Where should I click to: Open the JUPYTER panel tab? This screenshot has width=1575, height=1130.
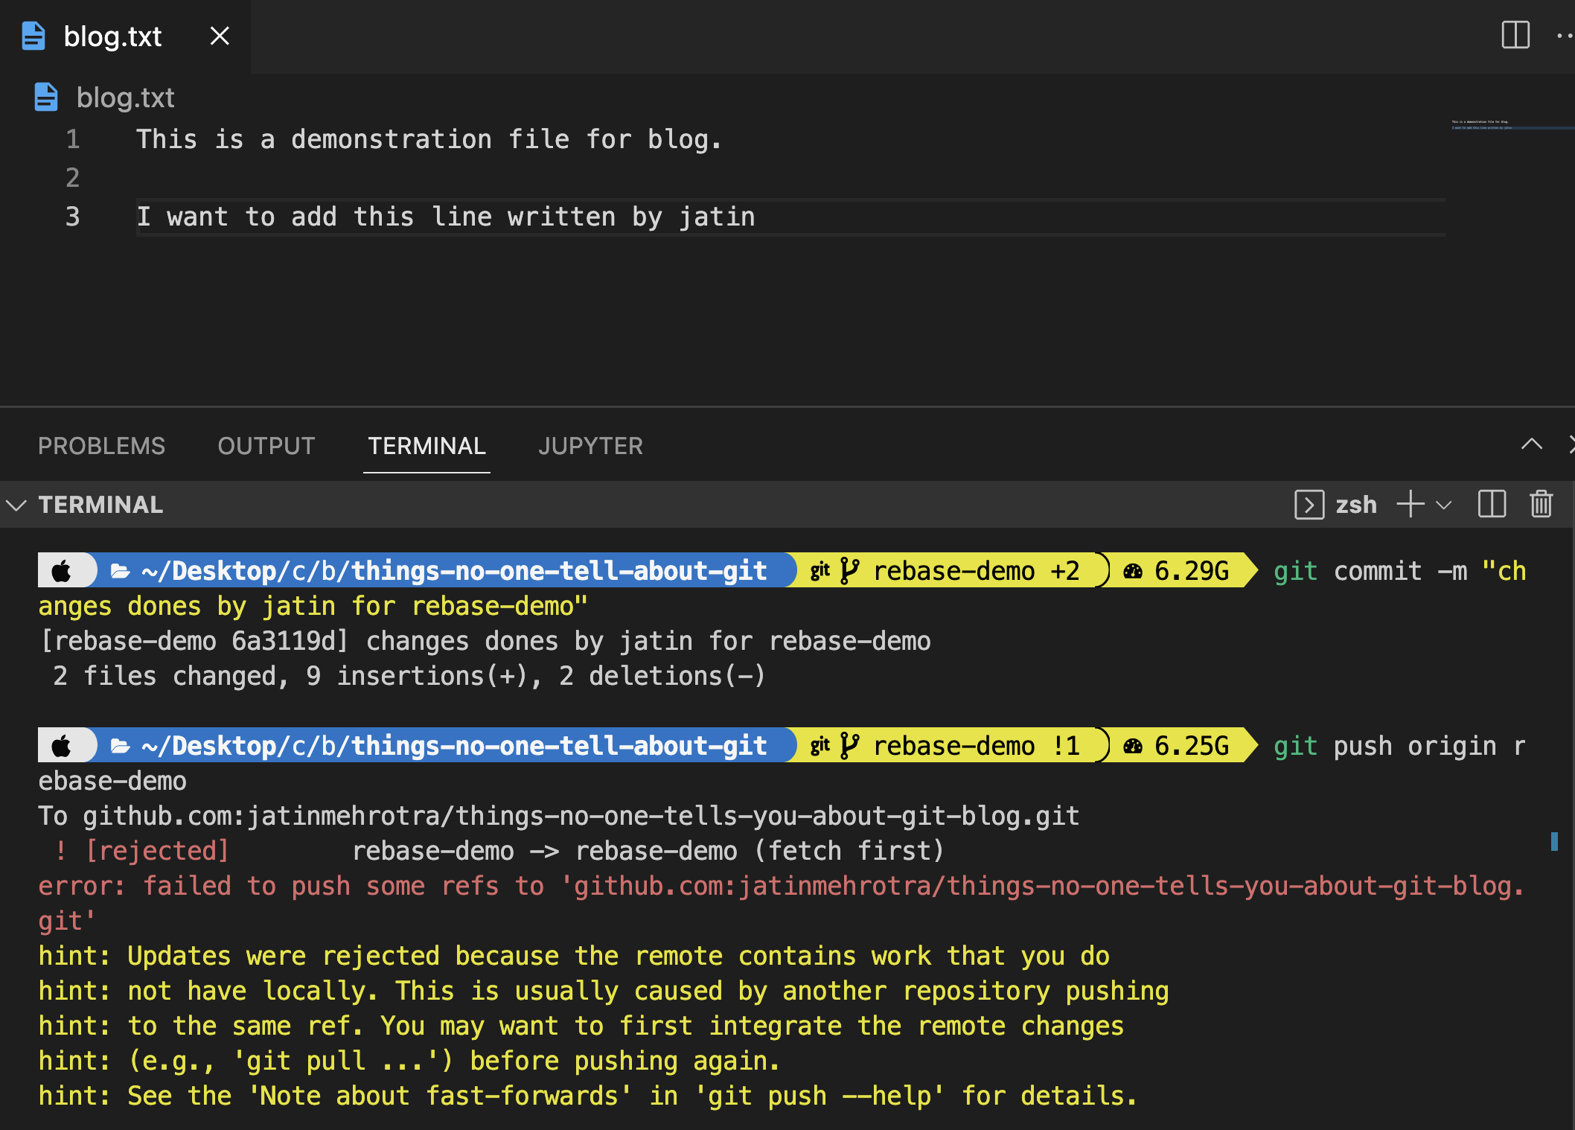point(590,446)
